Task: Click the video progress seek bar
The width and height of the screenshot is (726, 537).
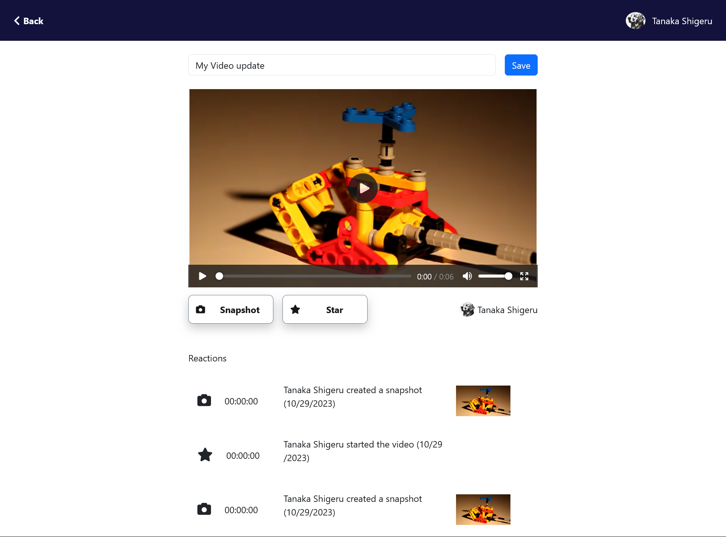Action: tap(315, 276)
